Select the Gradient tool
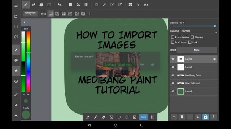 [x=86, y=5]
